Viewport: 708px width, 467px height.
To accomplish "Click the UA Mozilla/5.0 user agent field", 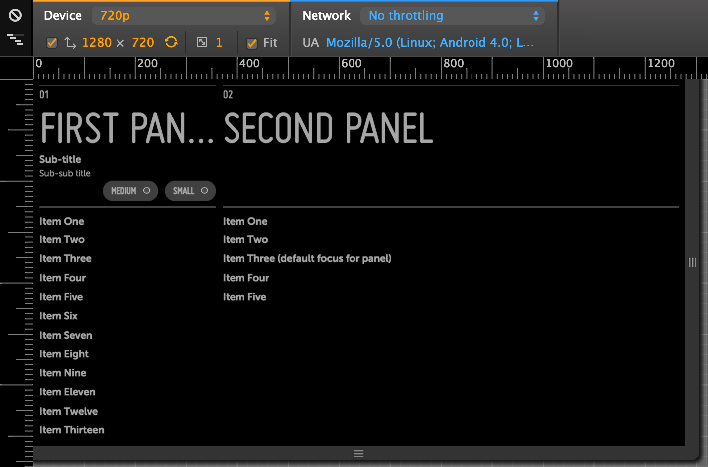I will (429, 43).
